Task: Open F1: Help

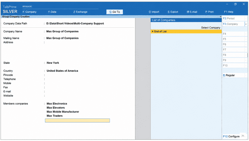Action: pyautogui.click(x=229, y=12)
